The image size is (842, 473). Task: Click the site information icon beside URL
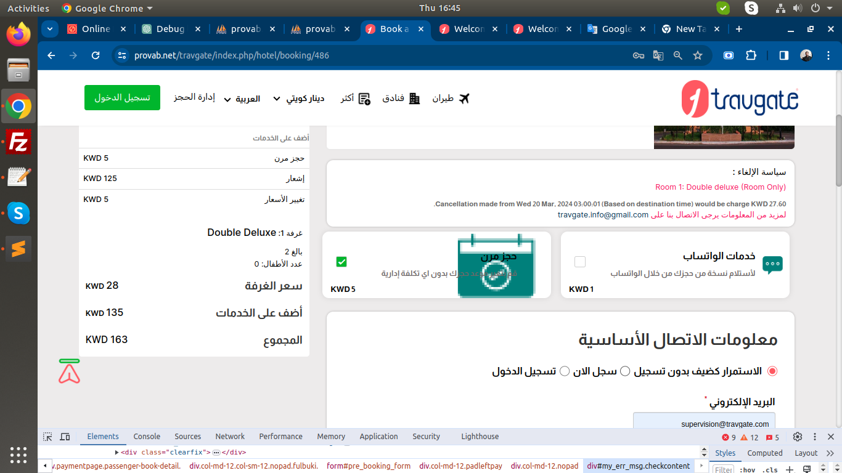pos(122,55)
